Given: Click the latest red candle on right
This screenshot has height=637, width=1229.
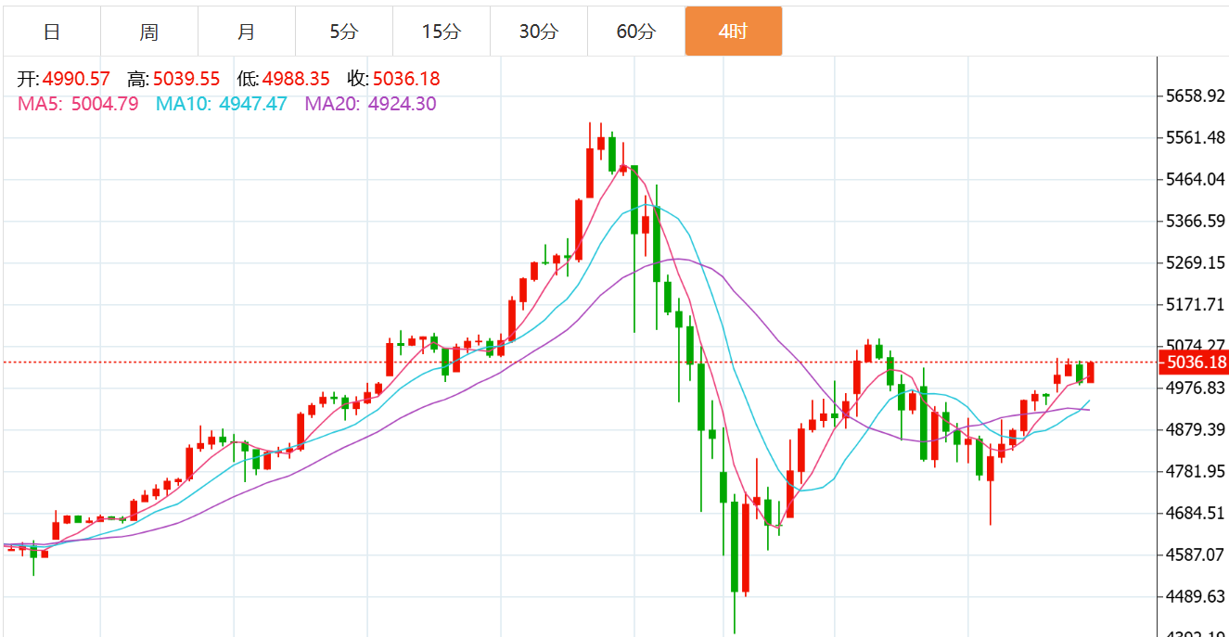Looking at the screenshot, I should pos(1091,373).
